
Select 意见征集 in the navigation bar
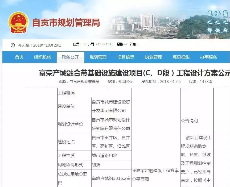181,57
